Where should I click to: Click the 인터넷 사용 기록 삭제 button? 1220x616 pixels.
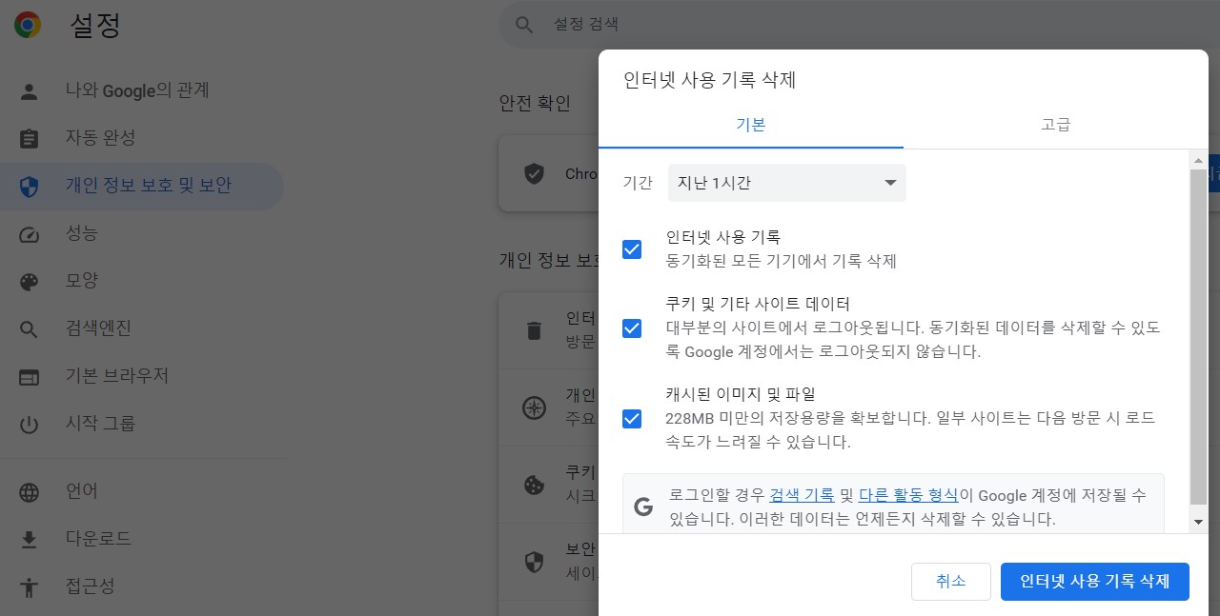pyautogui.click(x=1094, y=581)
